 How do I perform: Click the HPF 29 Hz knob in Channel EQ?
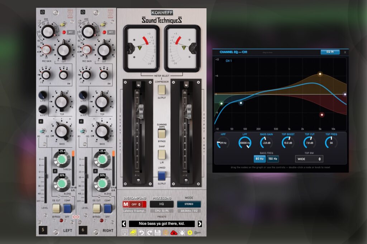(x=223, y=143)
